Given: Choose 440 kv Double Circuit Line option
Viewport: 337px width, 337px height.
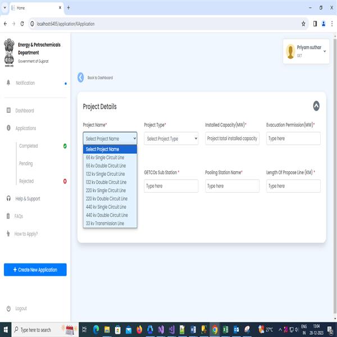Looking at the screenshot, I should [110, 215].
